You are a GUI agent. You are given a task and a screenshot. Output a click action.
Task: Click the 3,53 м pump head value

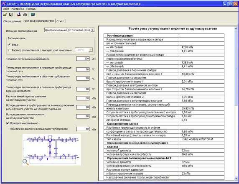pos(201,135)
